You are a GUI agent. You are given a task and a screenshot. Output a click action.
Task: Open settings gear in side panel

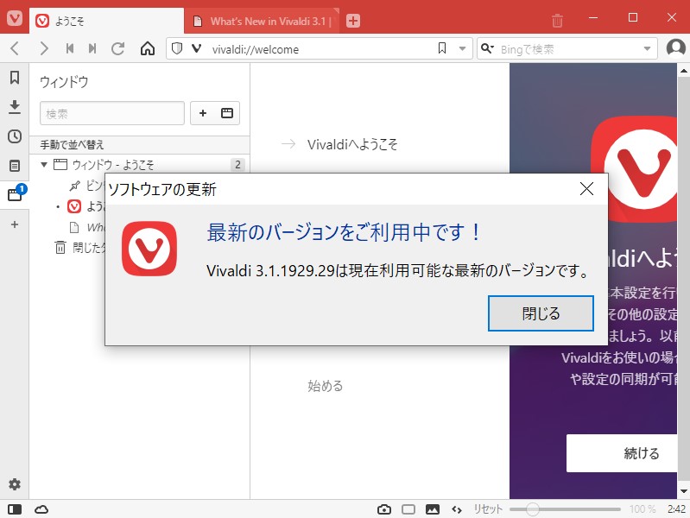click(x=15, y=484)
